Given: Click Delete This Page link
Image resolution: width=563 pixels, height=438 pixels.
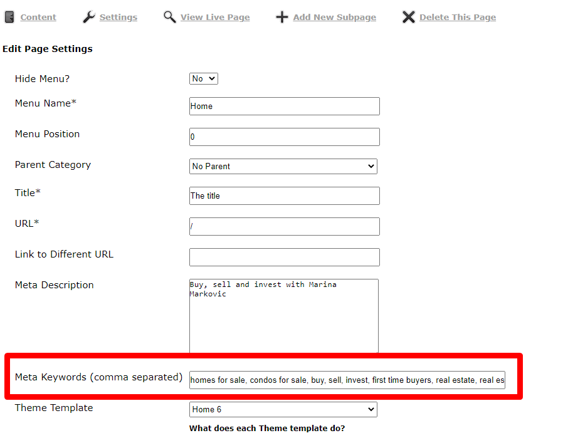Looking at the screenshot, I should tap(458, 17).
